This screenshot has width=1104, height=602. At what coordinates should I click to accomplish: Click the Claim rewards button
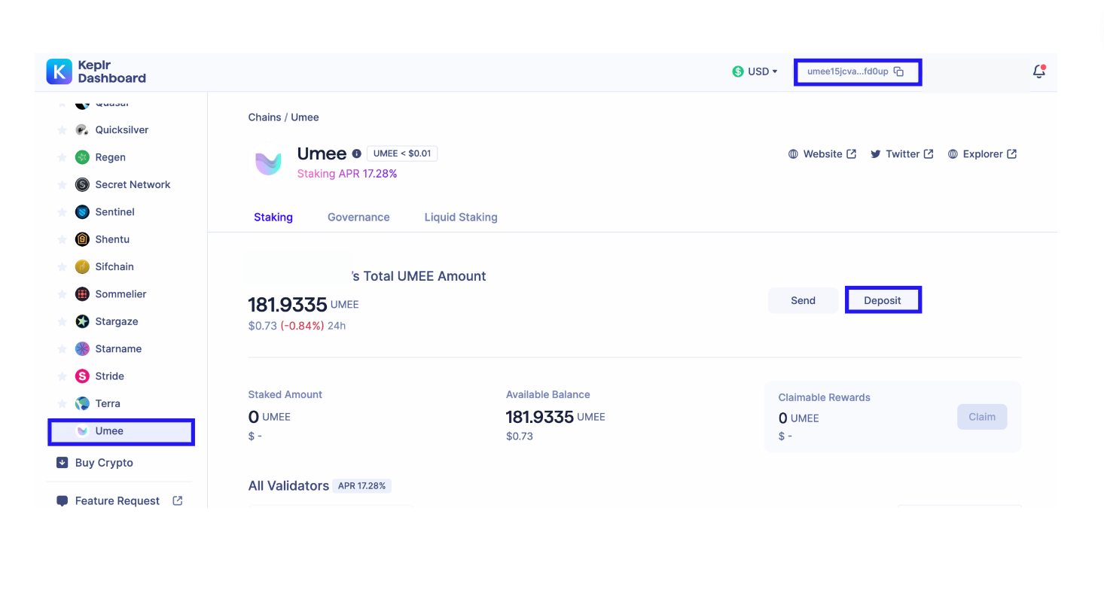[982, 417]
